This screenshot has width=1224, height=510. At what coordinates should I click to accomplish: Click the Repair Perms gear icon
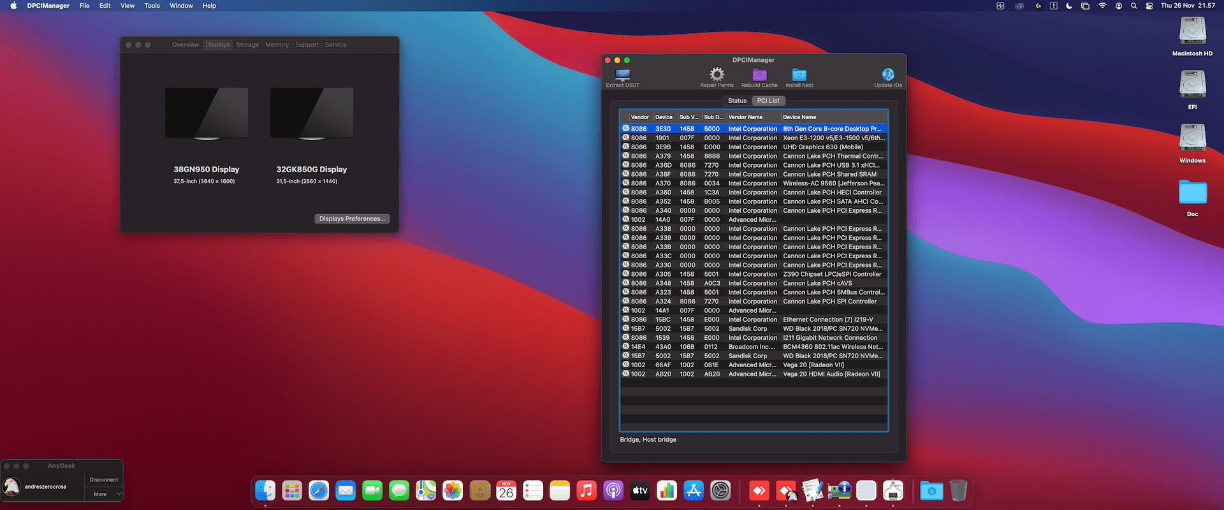coord(717,75)
